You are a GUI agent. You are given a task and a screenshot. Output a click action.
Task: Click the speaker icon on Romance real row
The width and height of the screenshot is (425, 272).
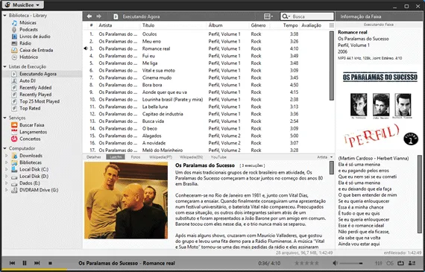point(86,48)
